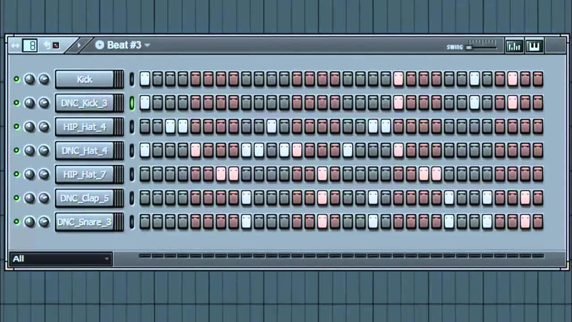Click the DNC_Clap_5 volume knob
Viewport: 572px width, 322px height.
coord(44,198)
